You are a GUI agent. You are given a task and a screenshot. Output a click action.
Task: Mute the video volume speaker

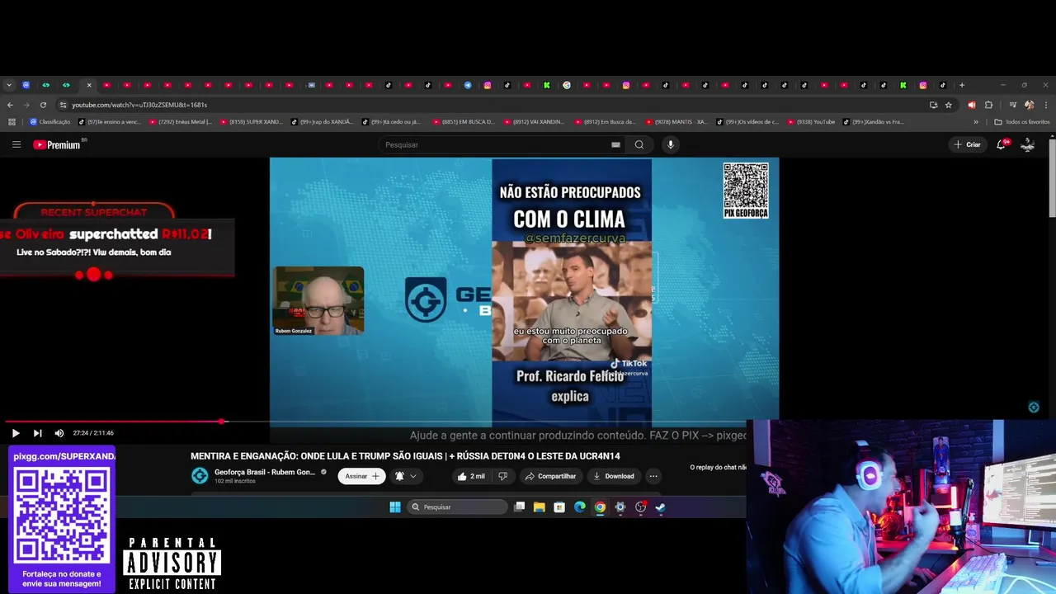(x=59, y=433)
